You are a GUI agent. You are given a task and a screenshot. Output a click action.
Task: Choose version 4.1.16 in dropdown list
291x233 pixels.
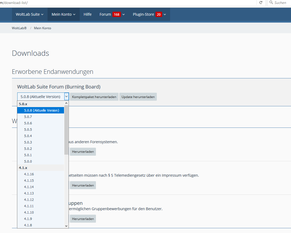tap(29, 174)
